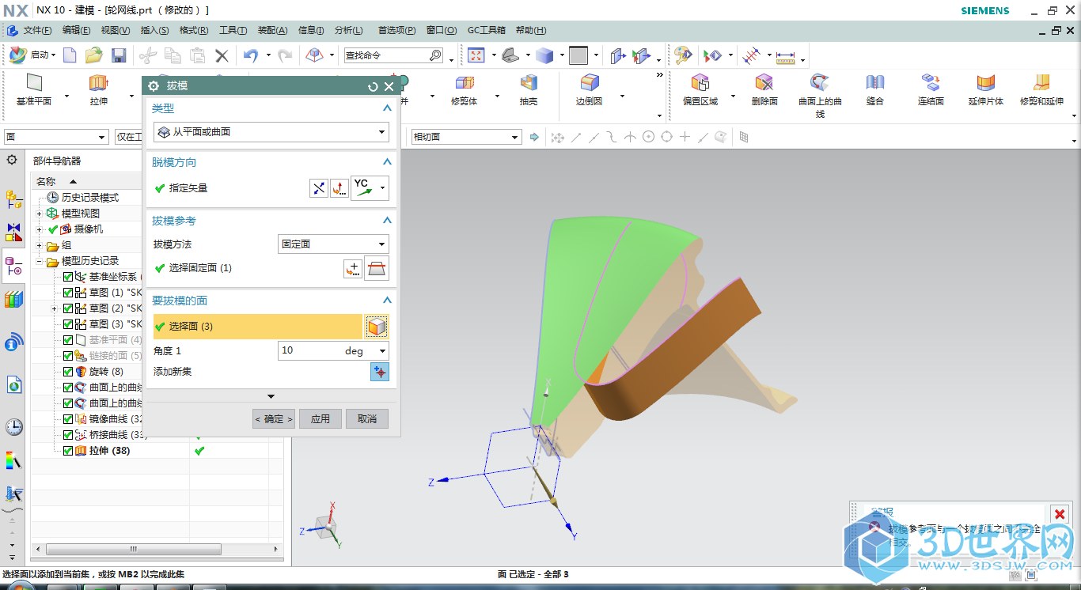Click the 启动 start button

(32, 55)
